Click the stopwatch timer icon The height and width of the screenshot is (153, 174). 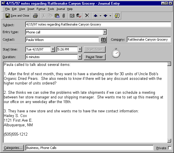click(116, 53)
